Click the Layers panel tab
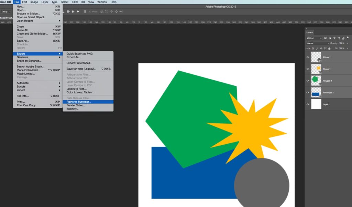 (310, 32)
